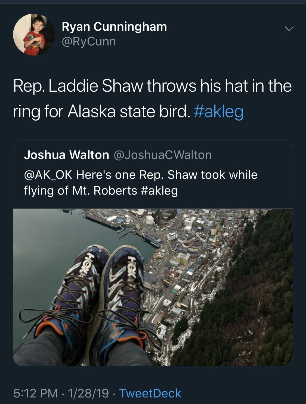
Task: Open Ryan Cunningham's profile picture
Action: click(x=34, y=35)
